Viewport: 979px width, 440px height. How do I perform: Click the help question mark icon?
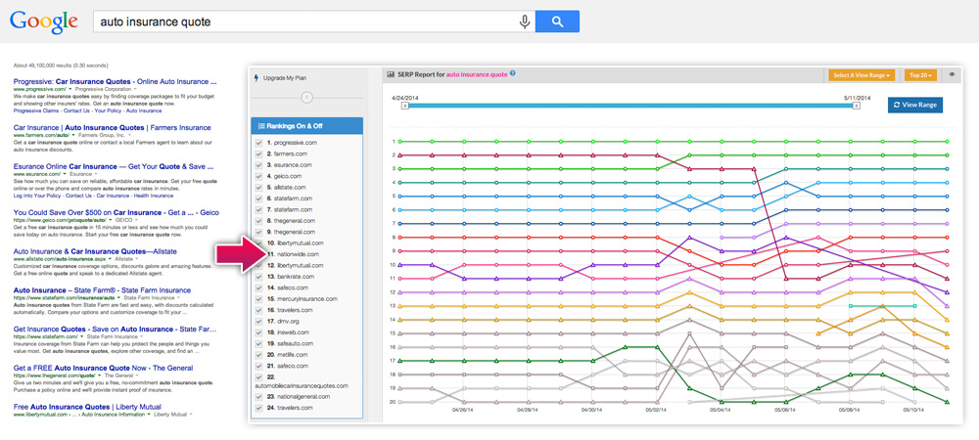pos(513,73)
